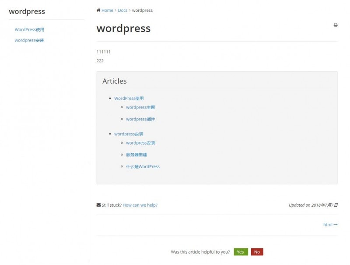The height and width of the screenshot is (265, 350).
Task: Click the print icon beside the page title
Action: [x=336, y=25]
